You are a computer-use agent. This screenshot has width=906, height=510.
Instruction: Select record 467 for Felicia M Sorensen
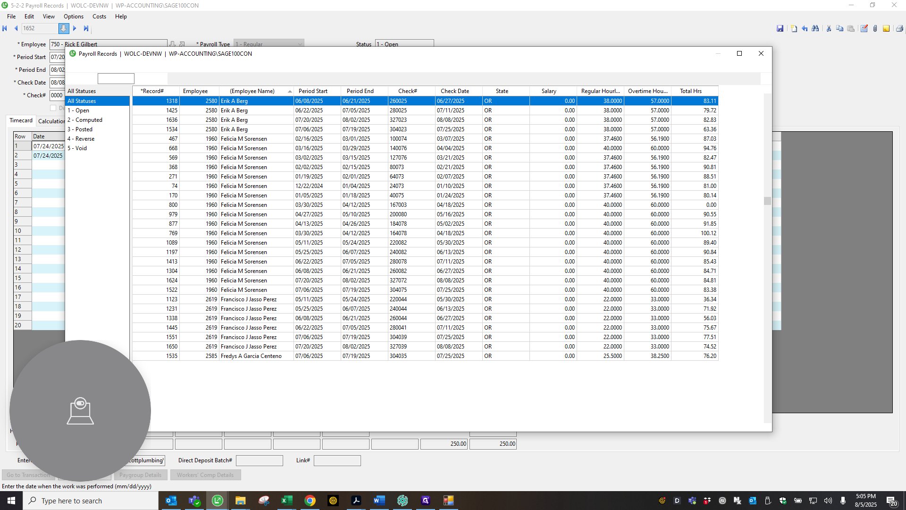click(425, 139)
